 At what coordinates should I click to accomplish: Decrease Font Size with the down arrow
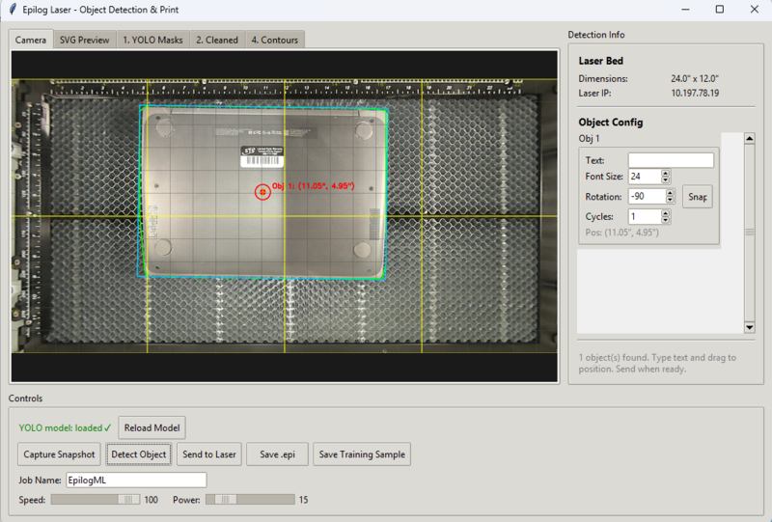point(666,180)
